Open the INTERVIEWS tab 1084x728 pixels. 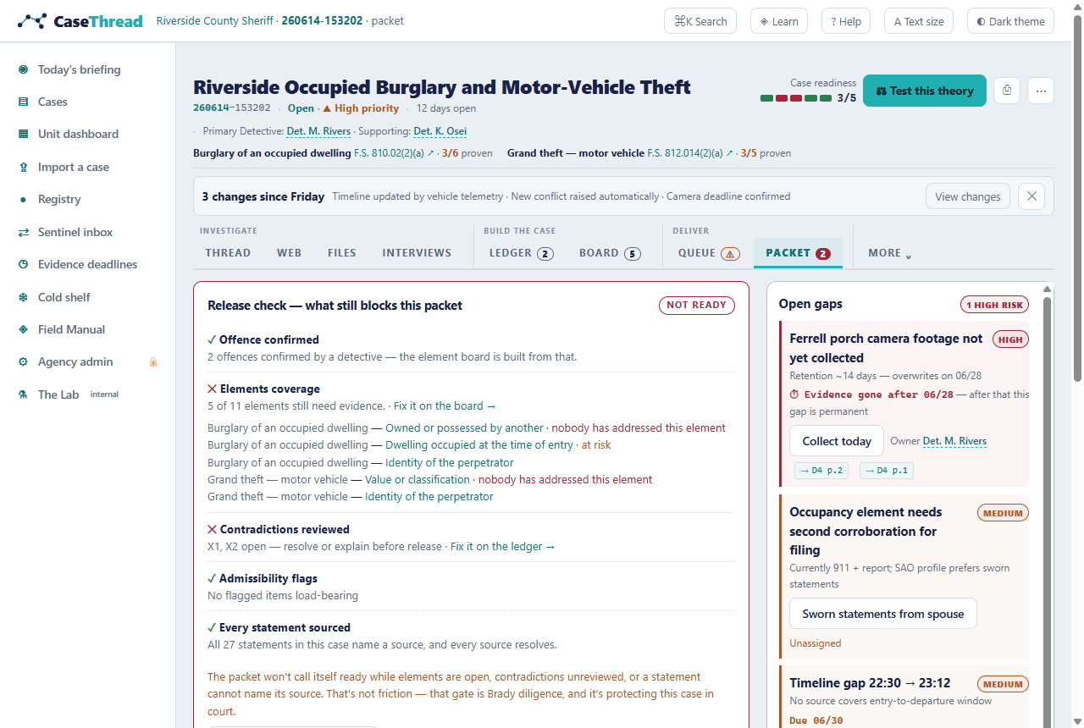[x=417, y=253]
